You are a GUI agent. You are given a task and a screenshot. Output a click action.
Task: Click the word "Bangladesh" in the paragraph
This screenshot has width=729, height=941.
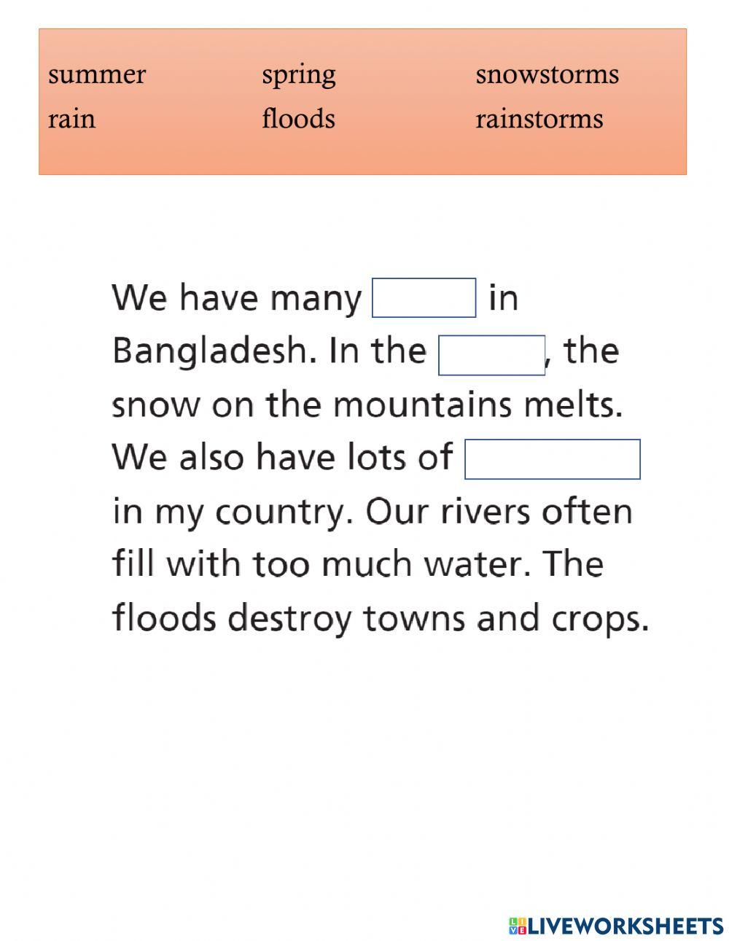point(214,351)
